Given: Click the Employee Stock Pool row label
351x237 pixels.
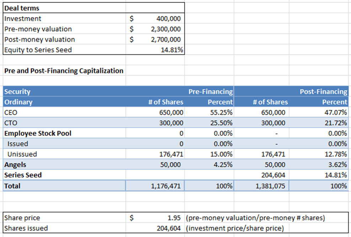Looking at the screenshot, I should click(x=64, y=133).
